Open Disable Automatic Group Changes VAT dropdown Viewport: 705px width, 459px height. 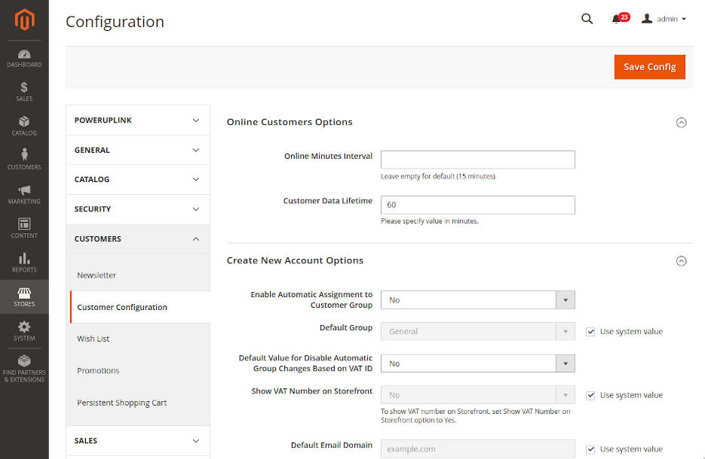[477, 363]
